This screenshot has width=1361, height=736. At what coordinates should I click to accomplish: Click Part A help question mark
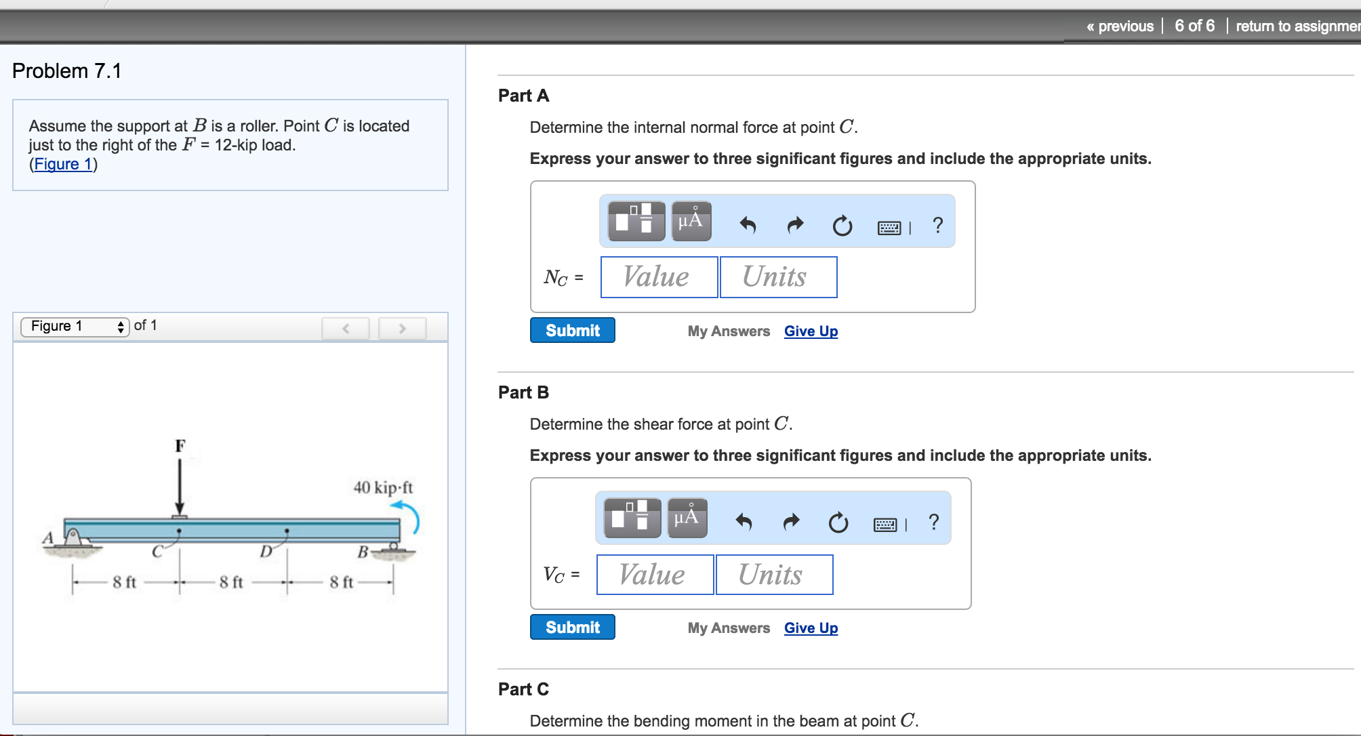click(x=937, y=225)
